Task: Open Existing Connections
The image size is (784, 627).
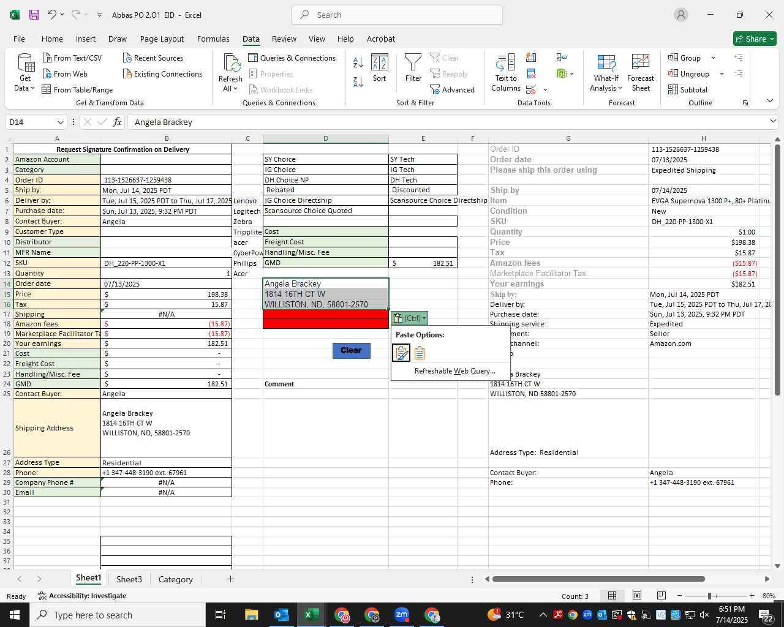Action: pos(163,73)
